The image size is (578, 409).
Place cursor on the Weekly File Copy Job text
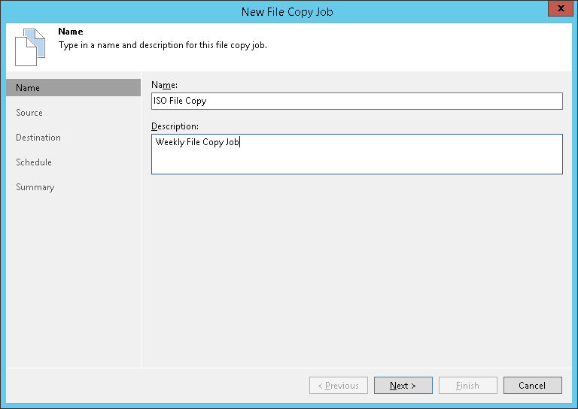click(x=197, y=141)
